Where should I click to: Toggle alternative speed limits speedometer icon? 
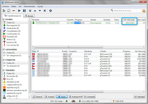(x=73, y=101)
